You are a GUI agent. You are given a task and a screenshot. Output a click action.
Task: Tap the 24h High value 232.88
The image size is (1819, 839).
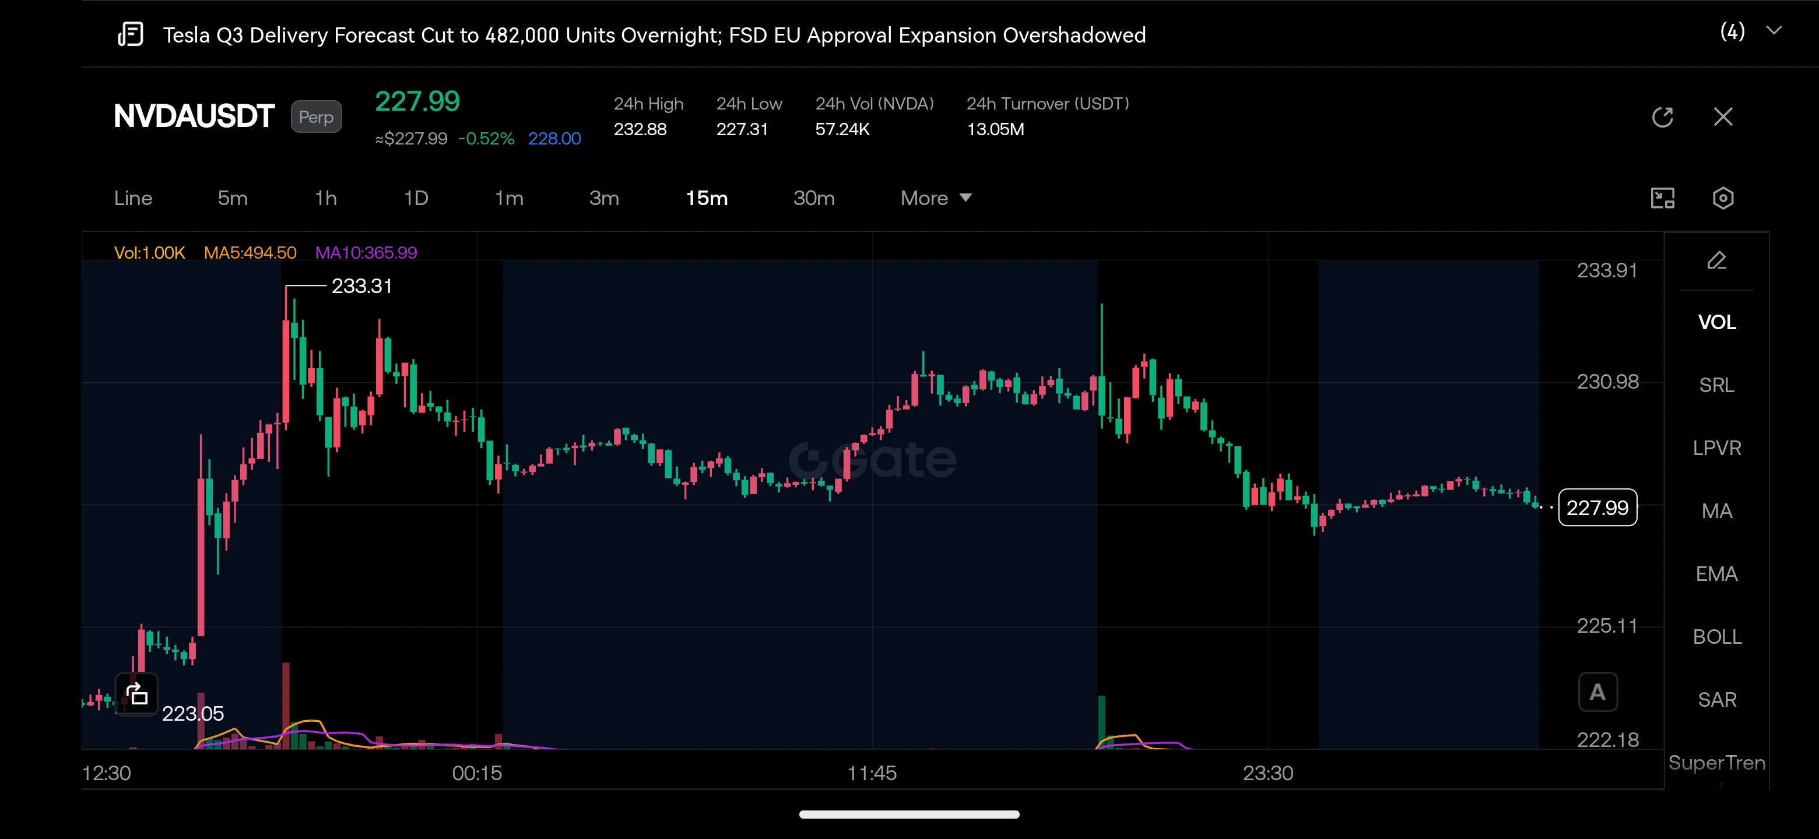tap(640, 129)
